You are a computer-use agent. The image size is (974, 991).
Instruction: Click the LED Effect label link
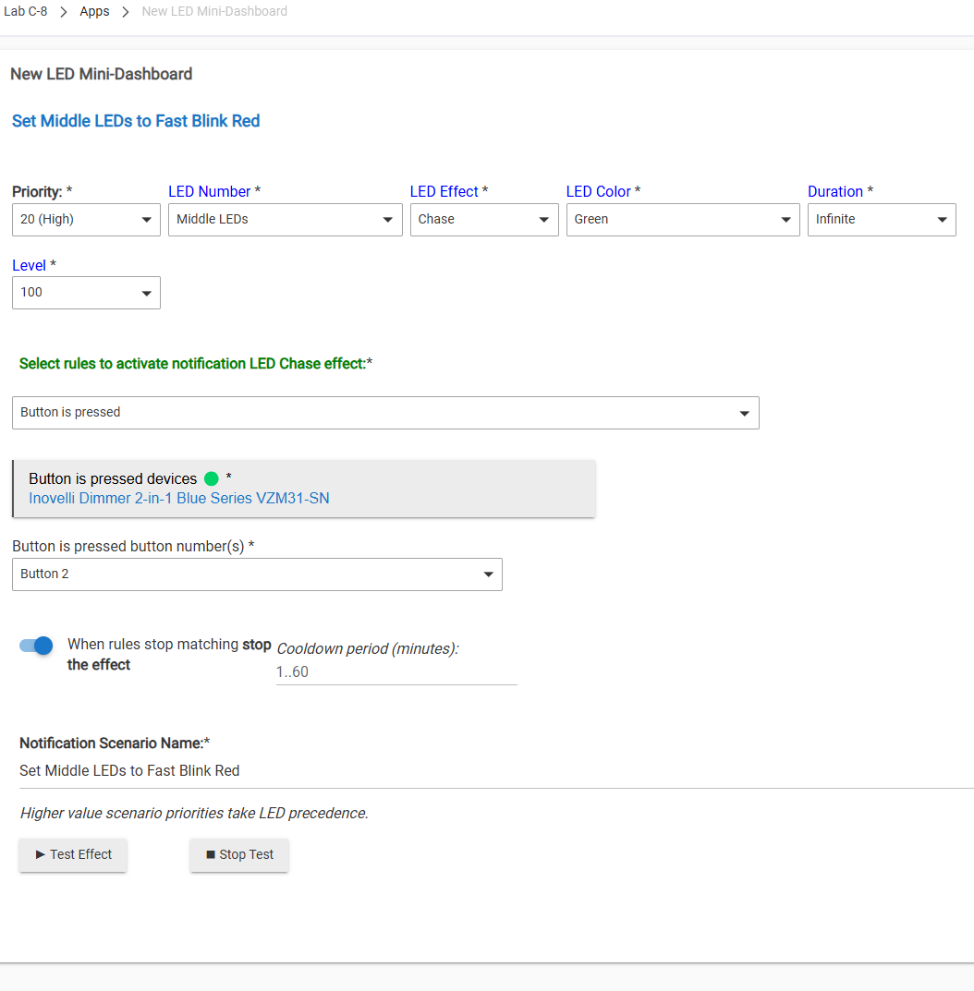(444, 191)
